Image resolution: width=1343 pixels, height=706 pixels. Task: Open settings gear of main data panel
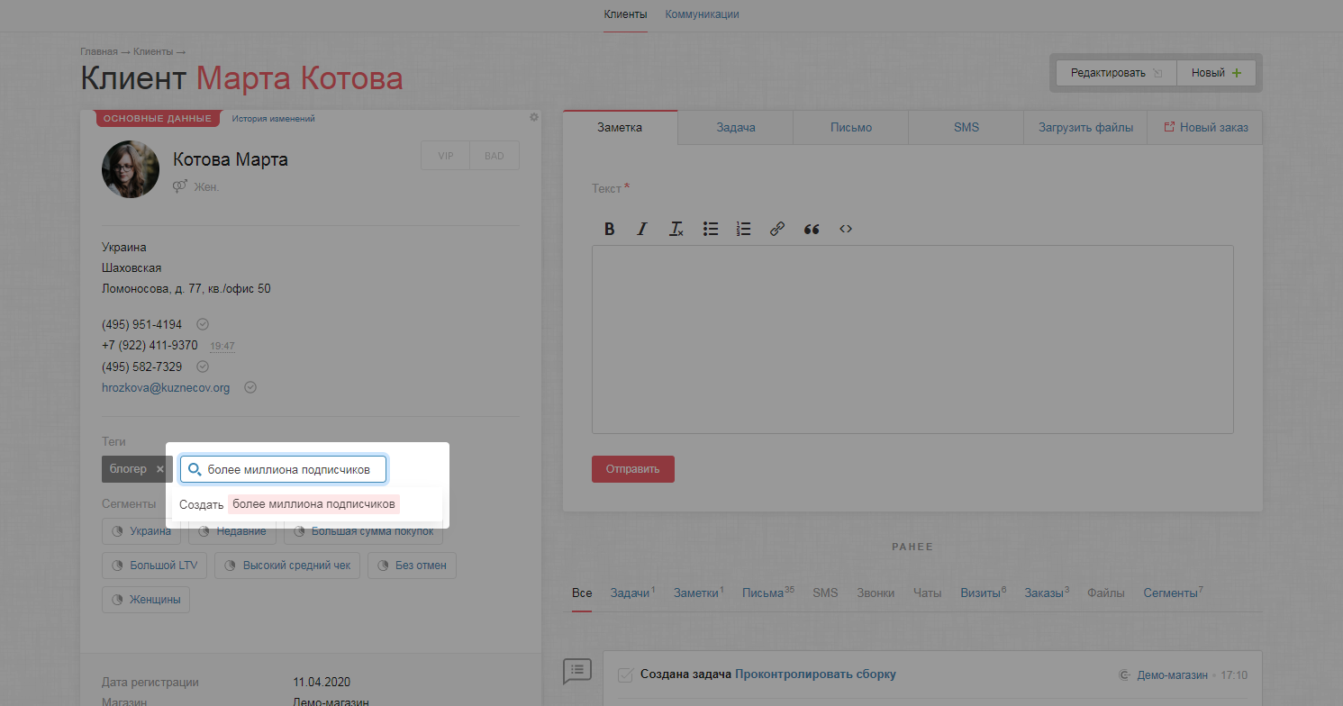point(534,117)
